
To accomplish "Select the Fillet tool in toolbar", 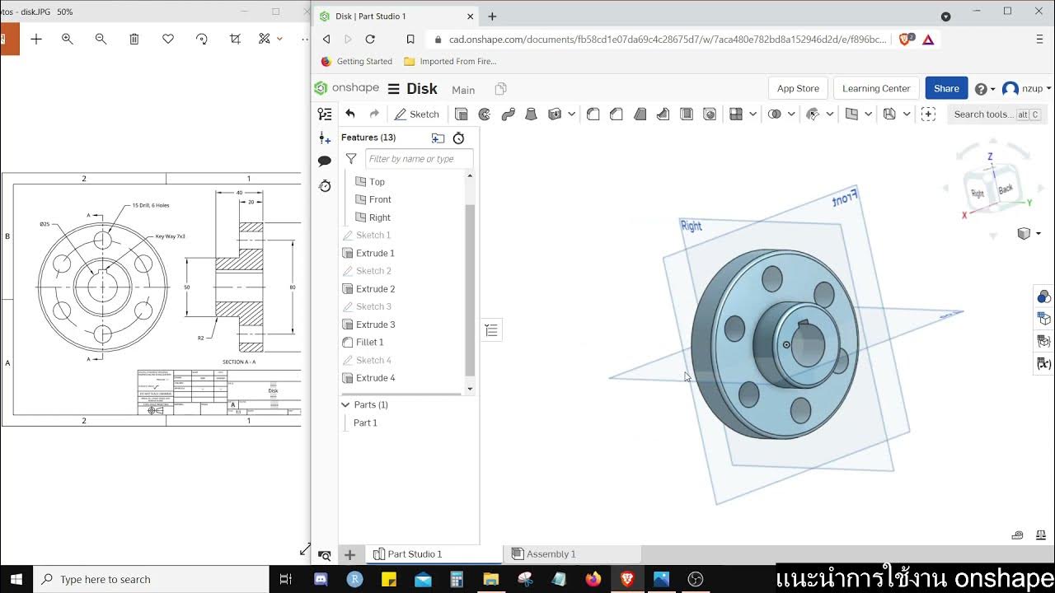I will pos(593,114).
